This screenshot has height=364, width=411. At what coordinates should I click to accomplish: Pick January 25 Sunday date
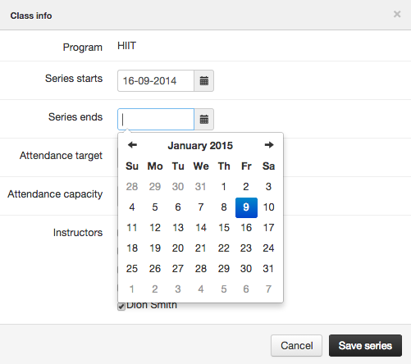coord(132,269)
